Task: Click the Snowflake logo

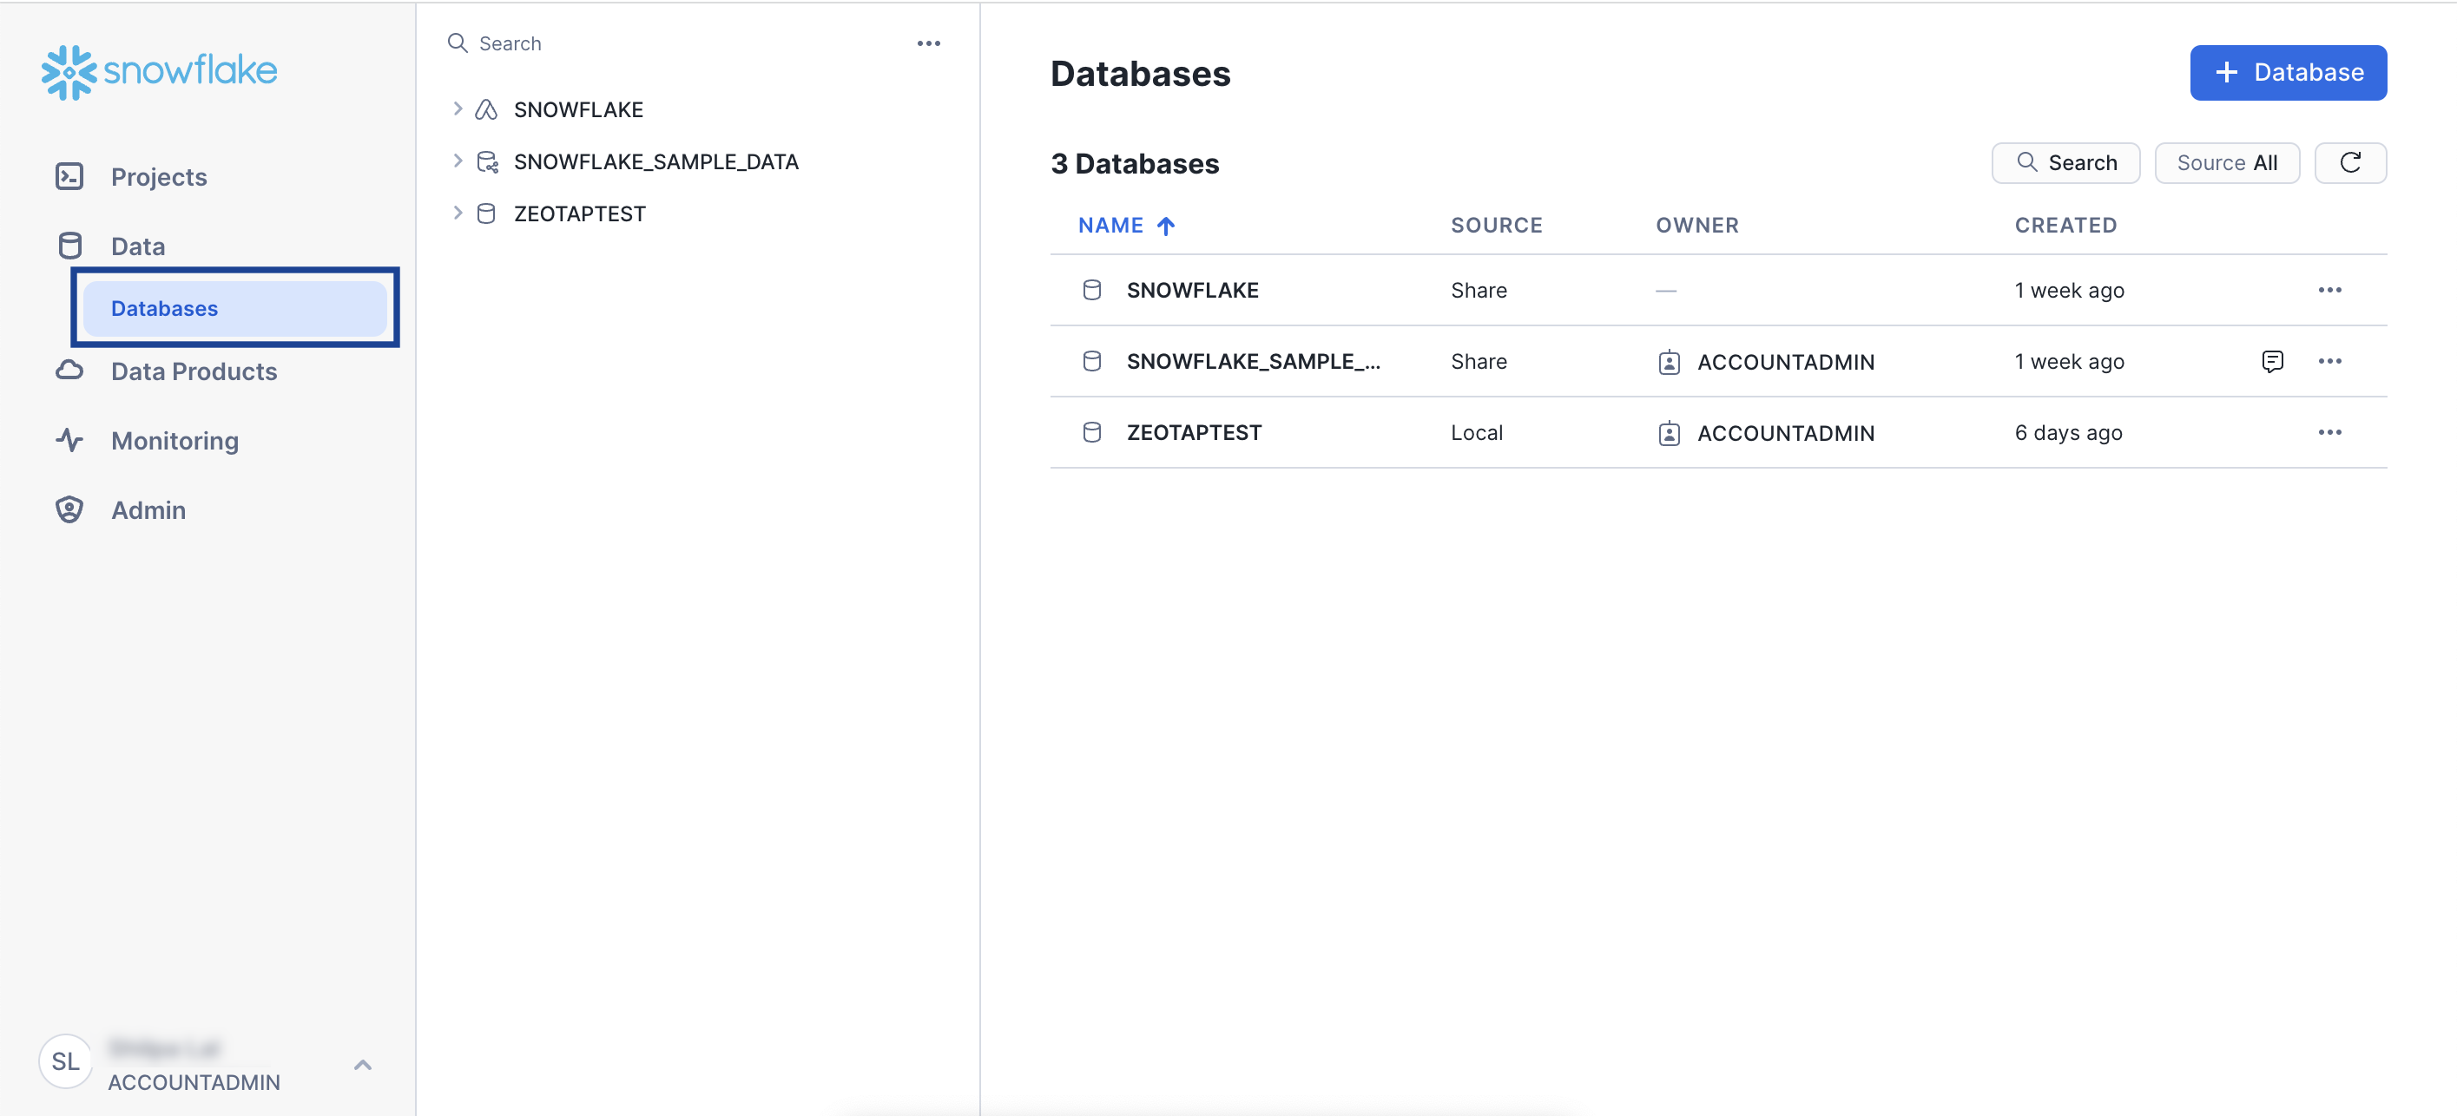Action: (158, 71)
